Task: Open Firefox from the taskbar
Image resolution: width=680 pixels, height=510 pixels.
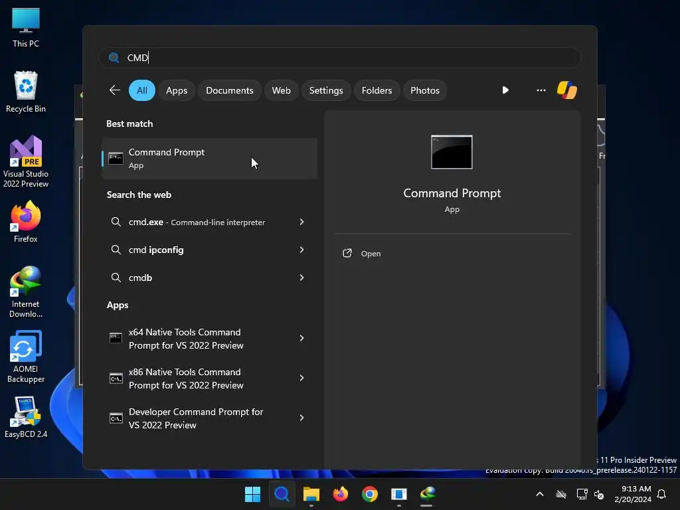Action: pyautogui.click(x=341, y=494)
